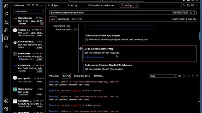Image resolution: width=202 pixels, height=113 pixels.
Task: Install the Salesforce extension by Joseph Allen
Action: click(x=39, y=106)
